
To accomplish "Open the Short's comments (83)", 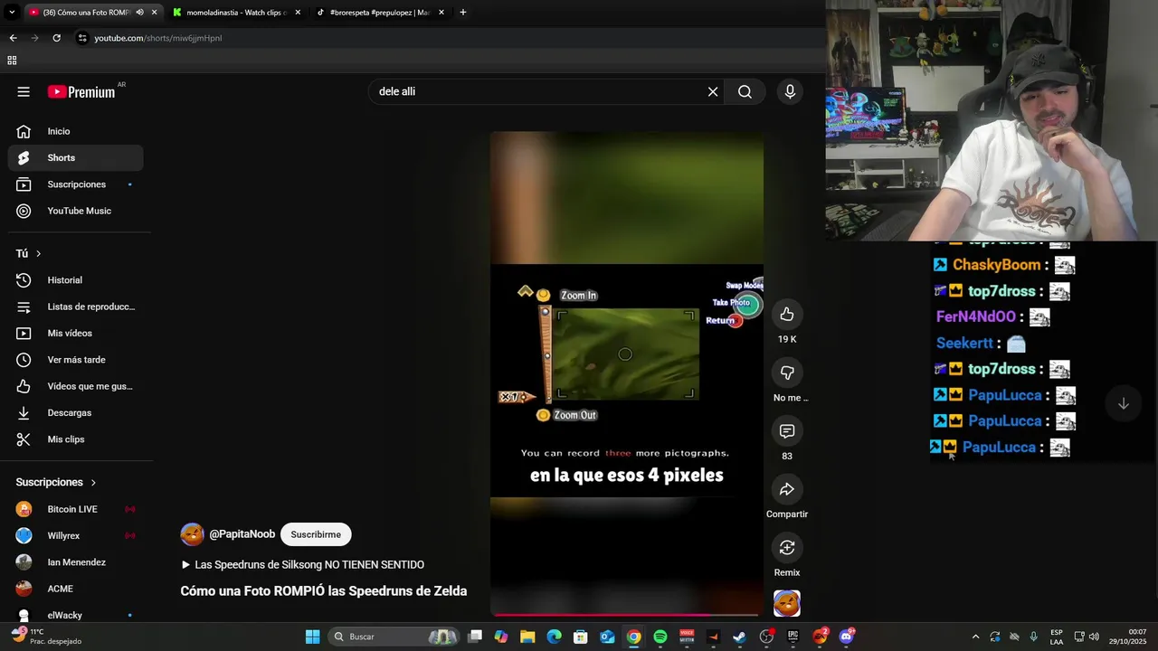I will coord(787,430).
